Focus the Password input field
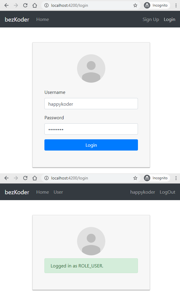 coord(91,129)
